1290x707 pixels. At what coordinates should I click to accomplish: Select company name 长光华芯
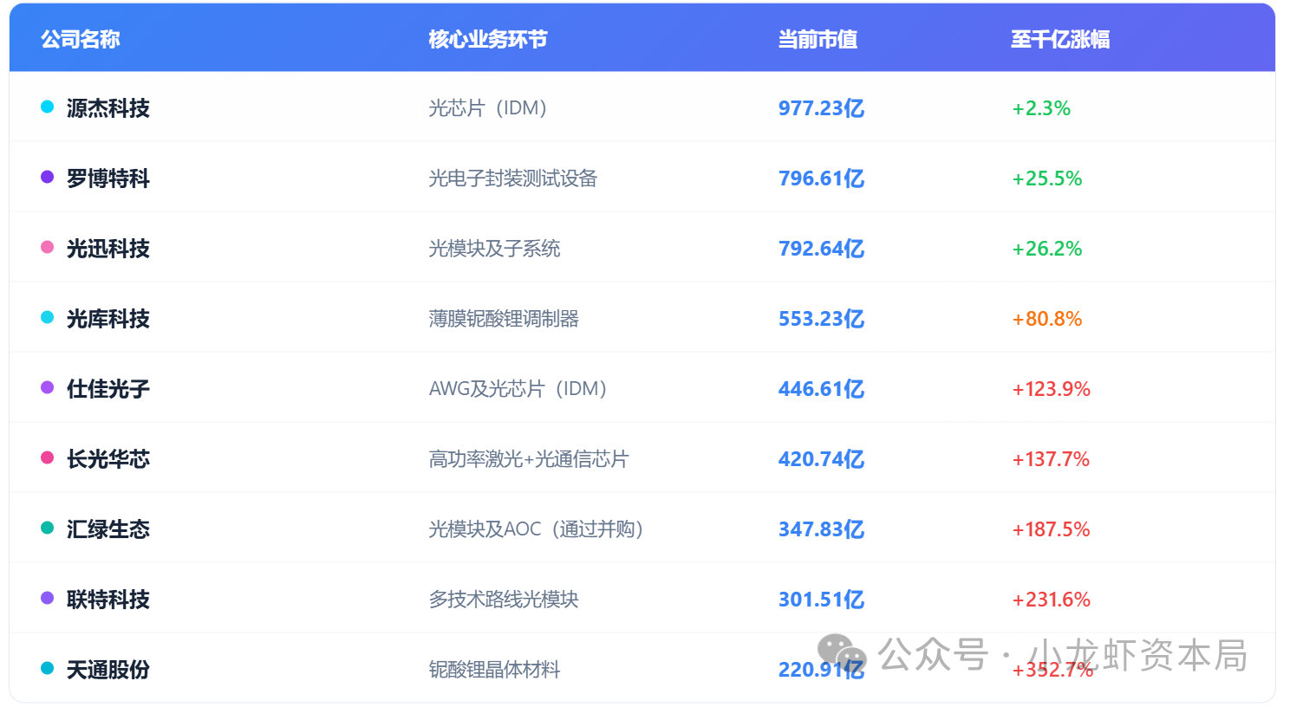108,459
